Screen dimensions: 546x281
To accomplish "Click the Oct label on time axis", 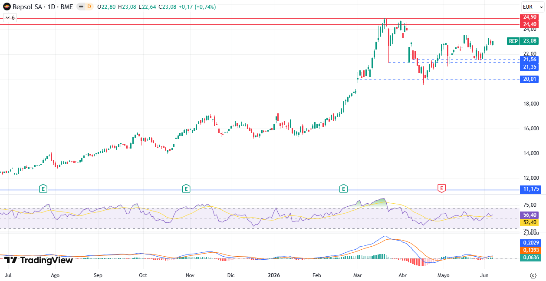I will point(143,275).
